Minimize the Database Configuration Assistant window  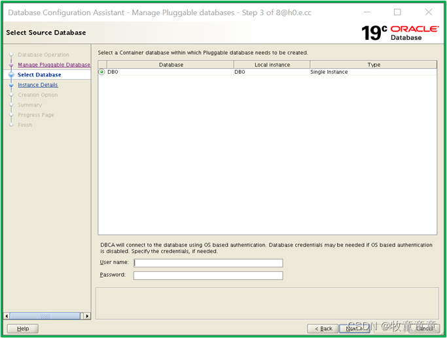point(367,12)
